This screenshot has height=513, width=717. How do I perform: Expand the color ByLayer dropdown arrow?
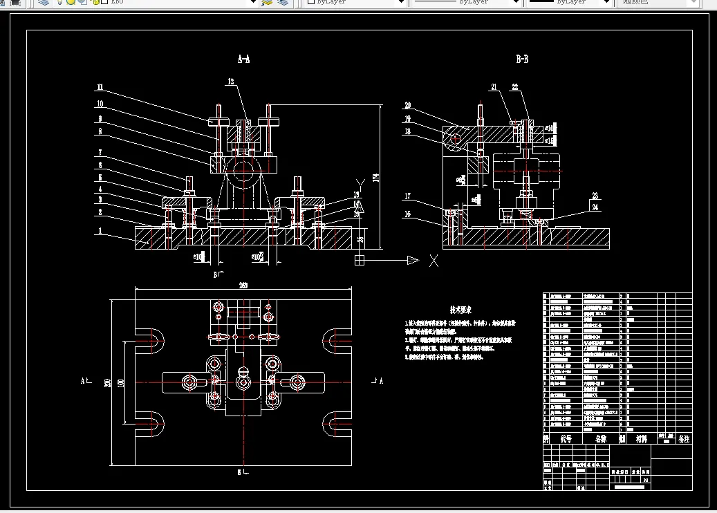click(402, 2)
